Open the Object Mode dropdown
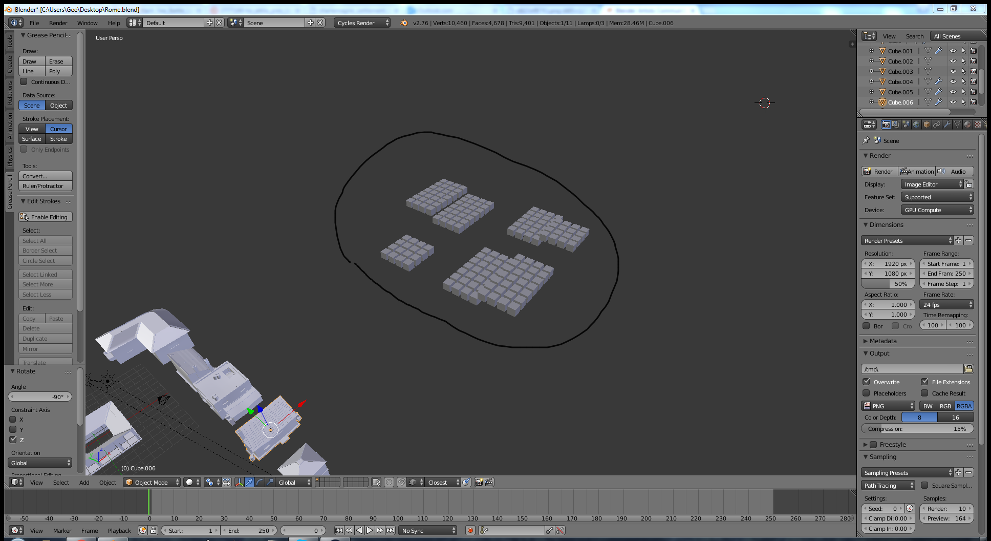991x541 pixels. click(152, 482)
